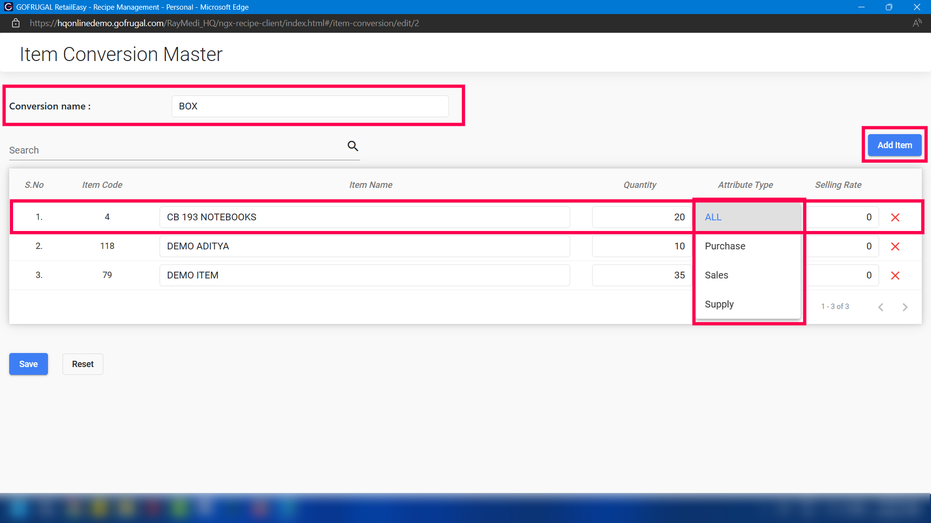Delete the CB 193 NOTEBOOKS row
Image resolution: width=931 pixels, height=523 pixels.
pyautogui.click(x=895, y=217)
